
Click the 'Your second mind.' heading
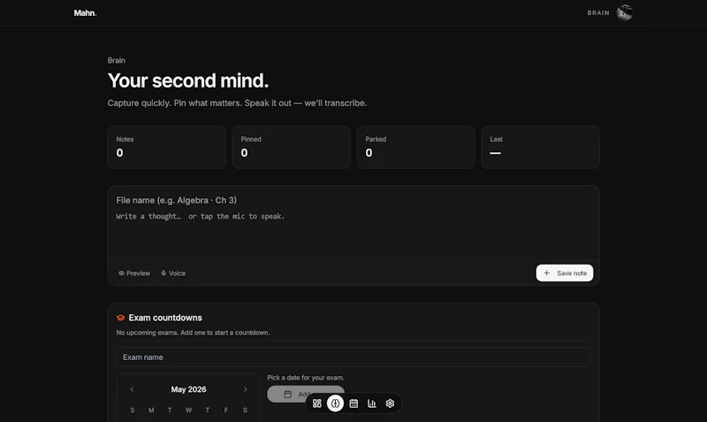[x=188, y=81]
